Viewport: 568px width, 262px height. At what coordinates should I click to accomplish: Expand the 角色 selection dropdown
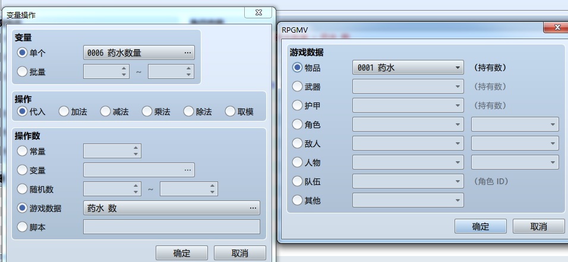pos(408,124)
